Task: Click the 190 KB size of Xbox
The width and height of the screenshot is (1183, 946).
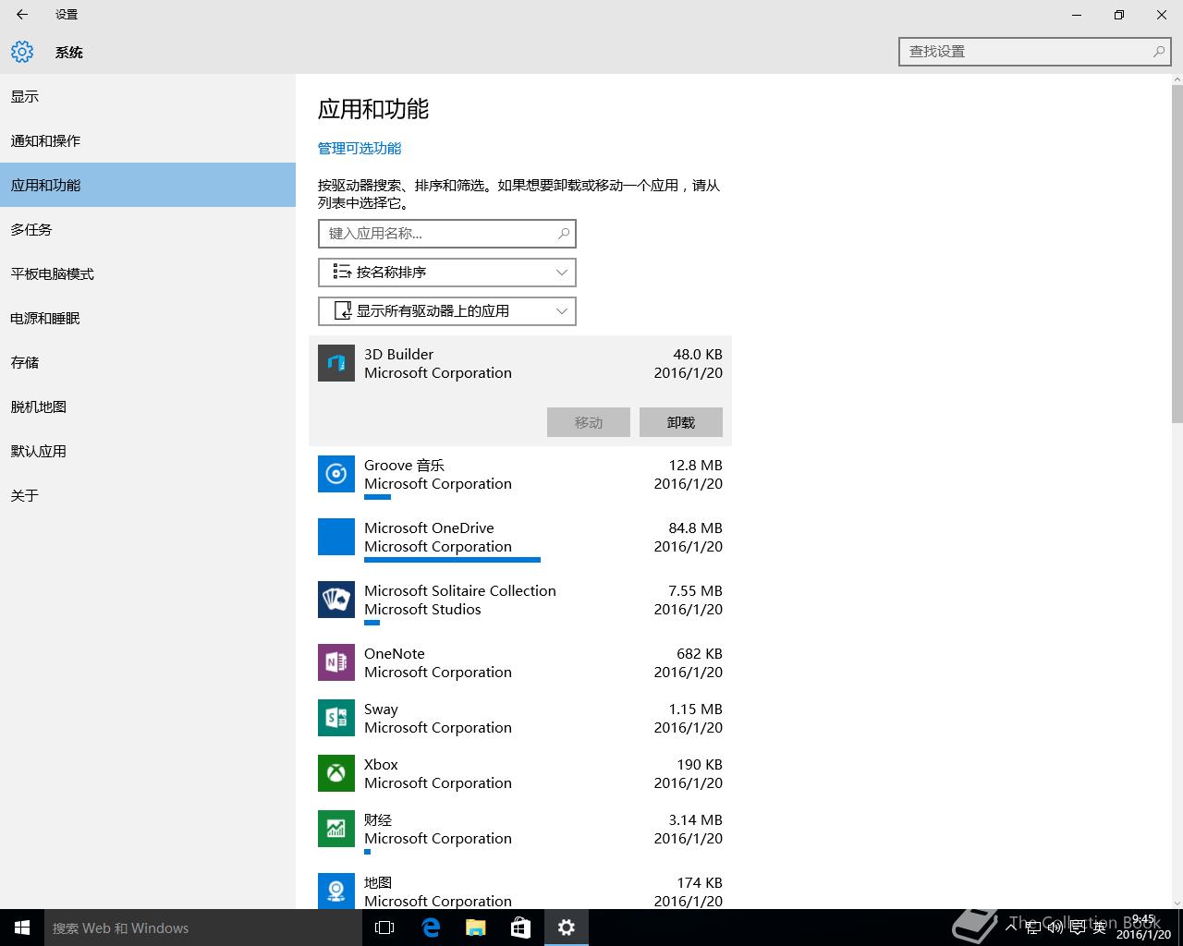Action: pos(700,765)
